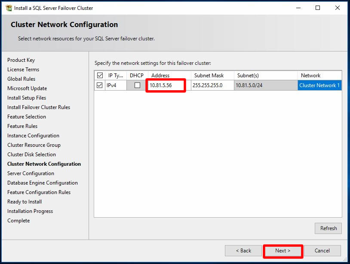The image size is (350, 264).
Task: Maximize the installer window
Action: coord(318,8)
